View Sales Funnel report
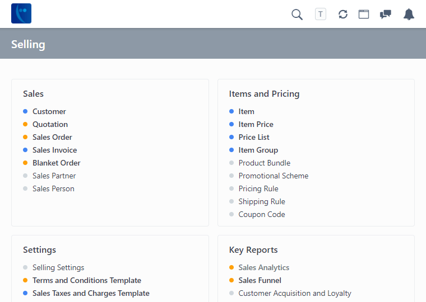This screenshot has height=302, width=426. 260,280
